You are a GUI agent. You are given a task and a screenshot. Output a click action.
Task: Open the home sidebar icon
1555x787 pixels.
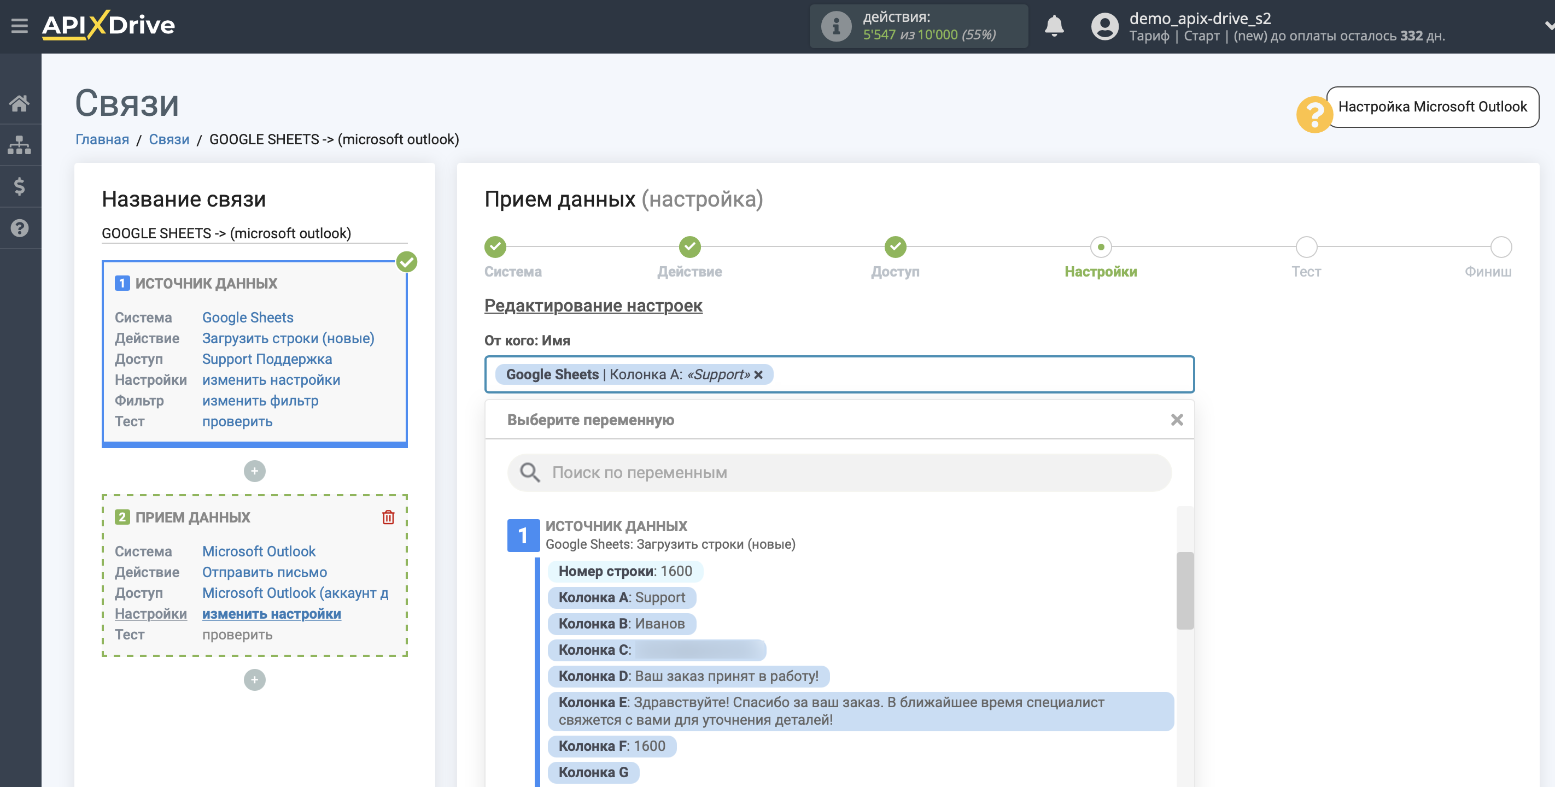pyautogui.click(x=19, y=103)
